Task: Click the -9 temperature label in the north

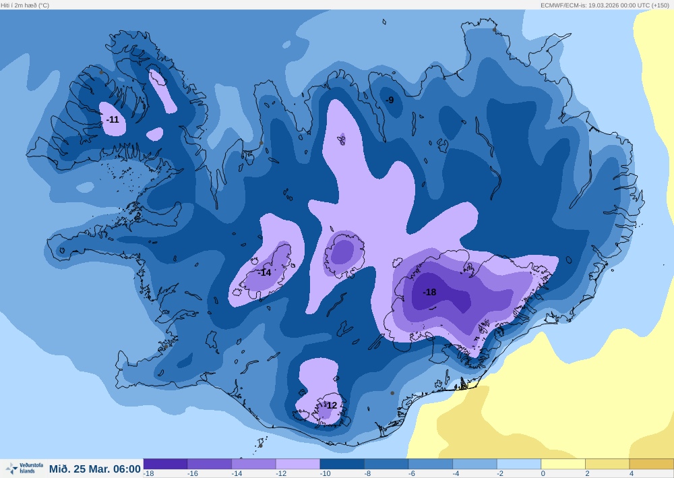Action: (390, 100)
